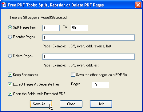The image size is (143, 112).
Task: Click the Close button
Action: pos(71,104)
